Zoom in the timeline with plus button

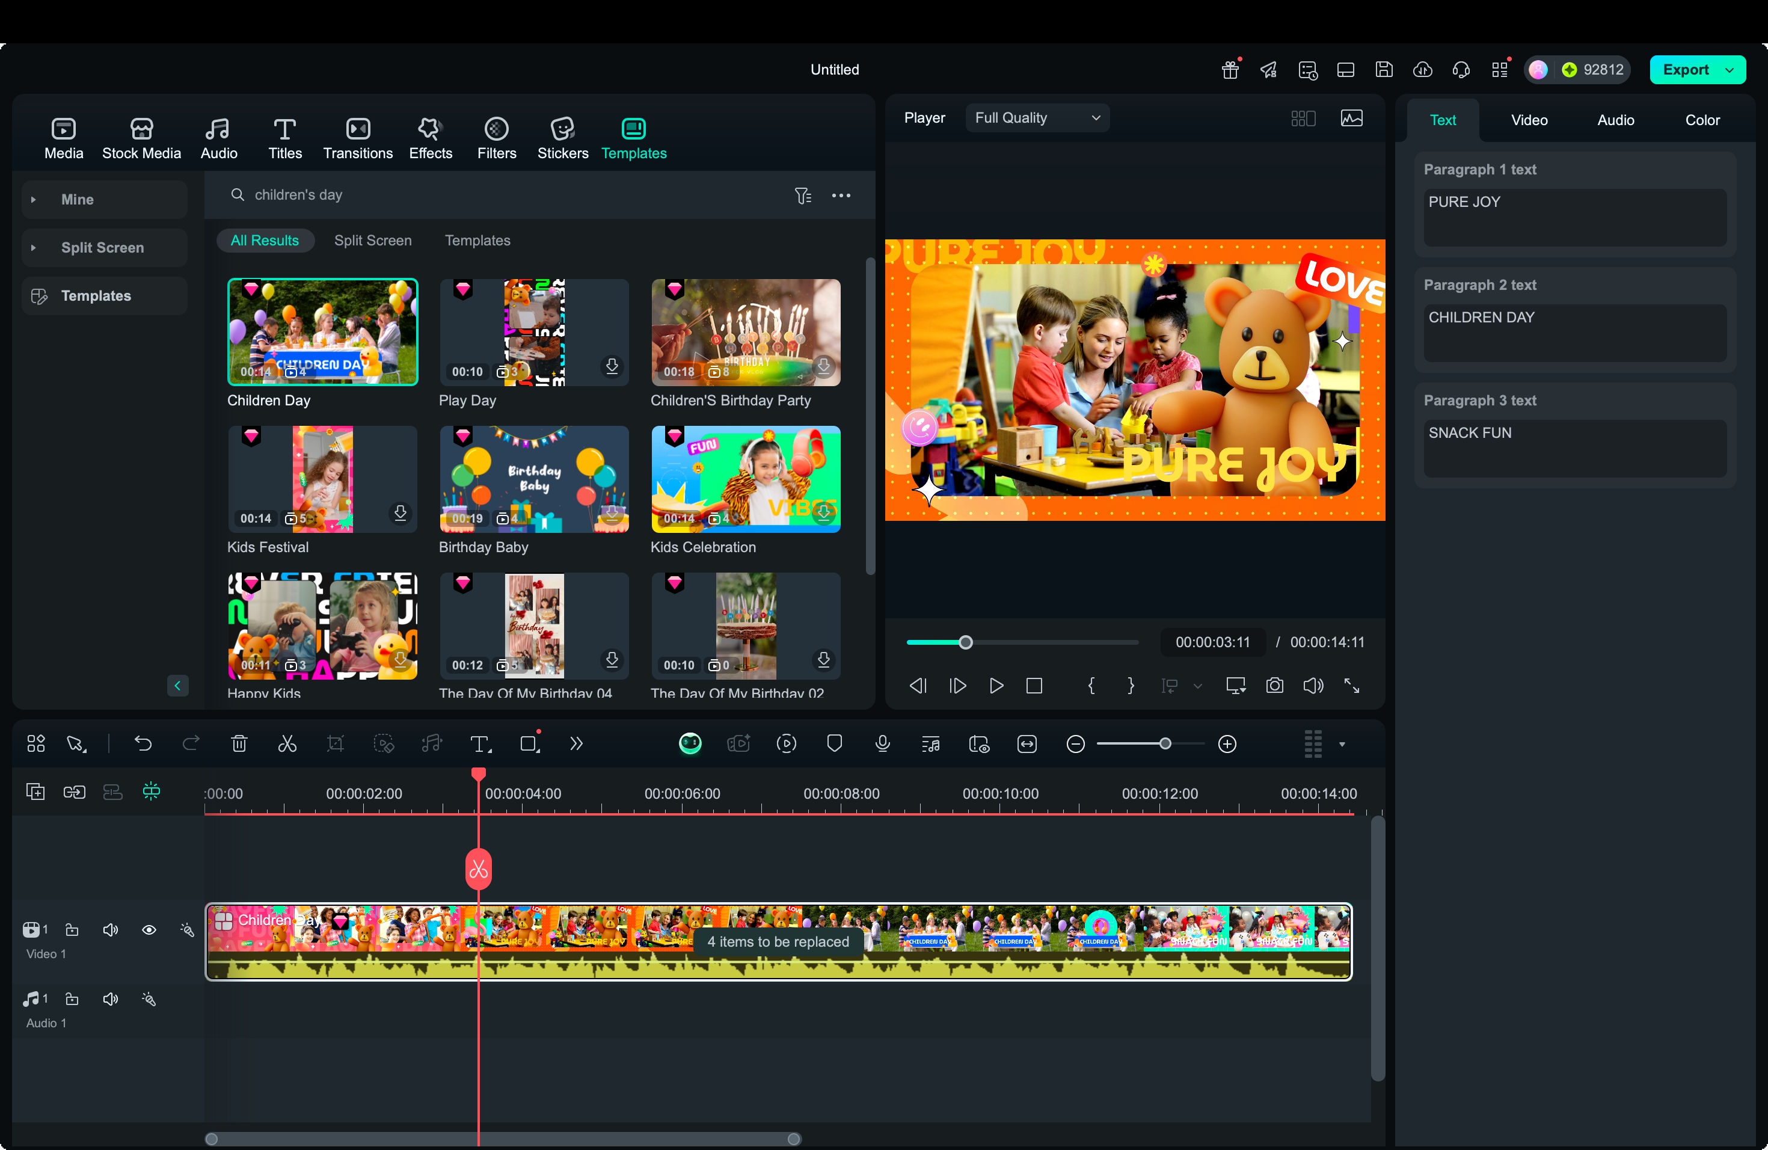click(1227, 743)
